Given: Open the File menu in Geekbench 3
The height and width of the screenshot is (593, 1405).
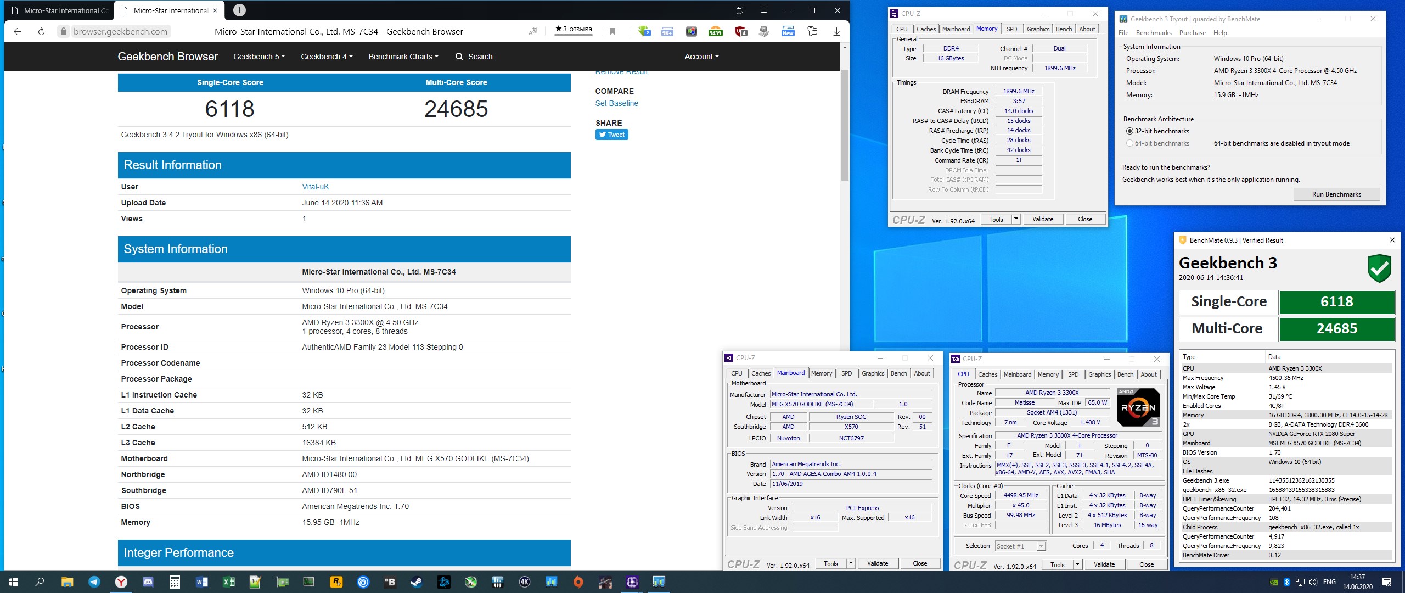Looking at the screenshot, I should point(1123,33).
